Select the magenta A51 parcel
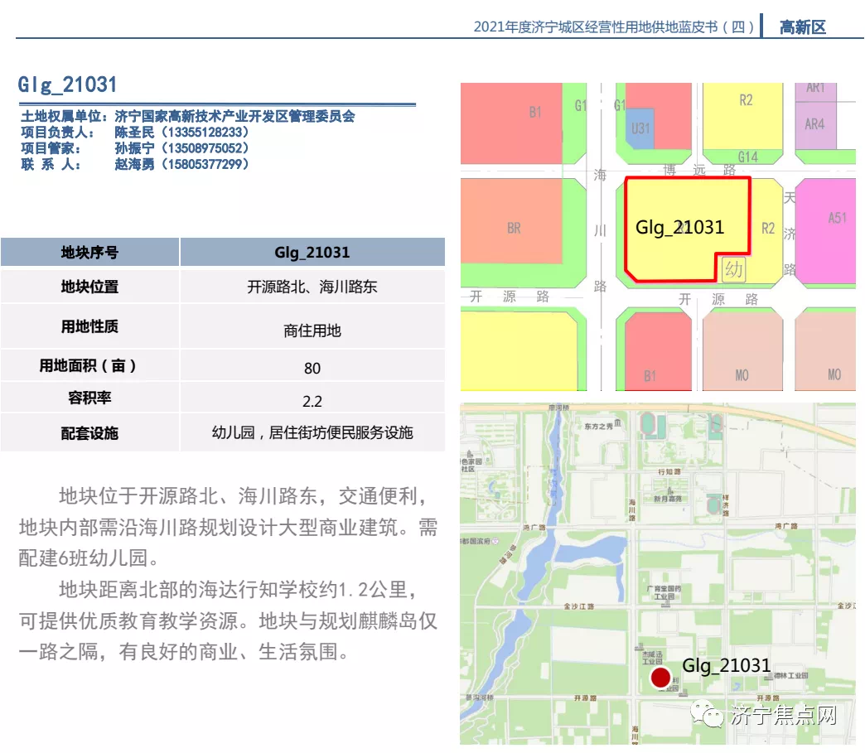Screen dimensions: 865x753 click(837, 218)
